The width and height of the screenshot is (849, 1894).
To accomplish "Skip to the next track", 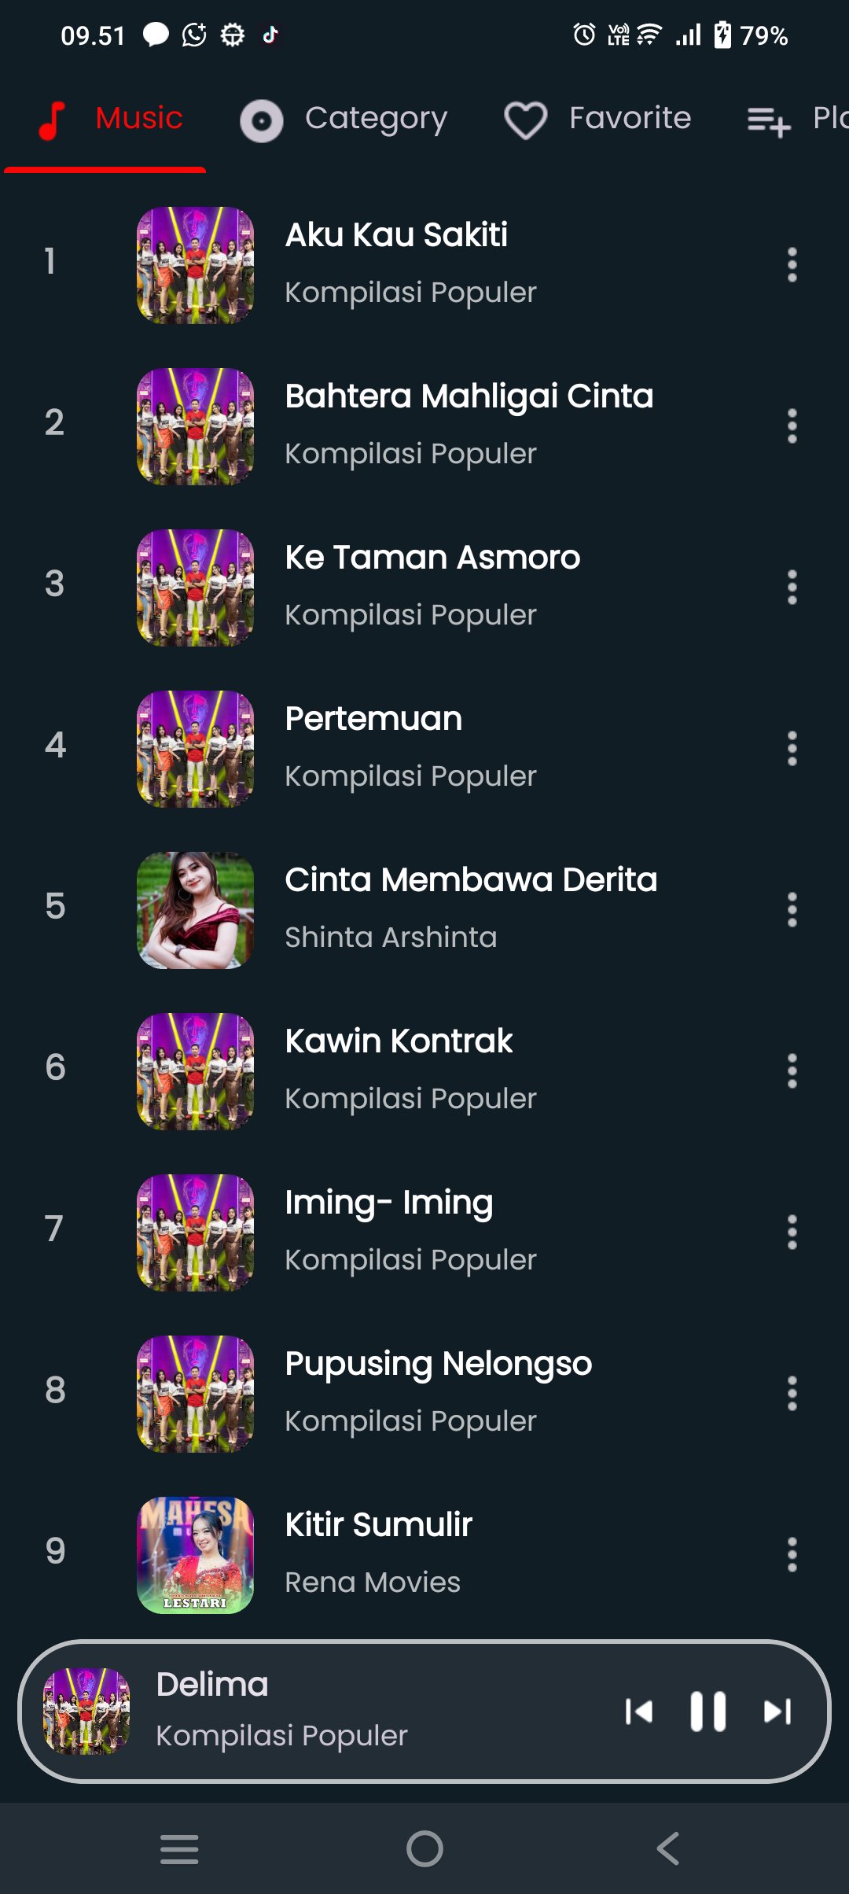I will [777, 1712].
